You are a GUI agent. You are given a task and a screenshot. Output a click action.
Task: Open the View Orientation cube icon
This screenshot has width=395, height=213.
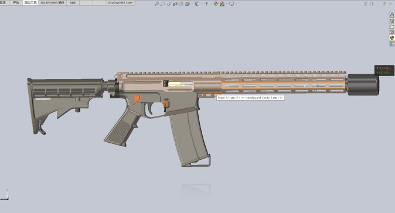click(188, 4)
